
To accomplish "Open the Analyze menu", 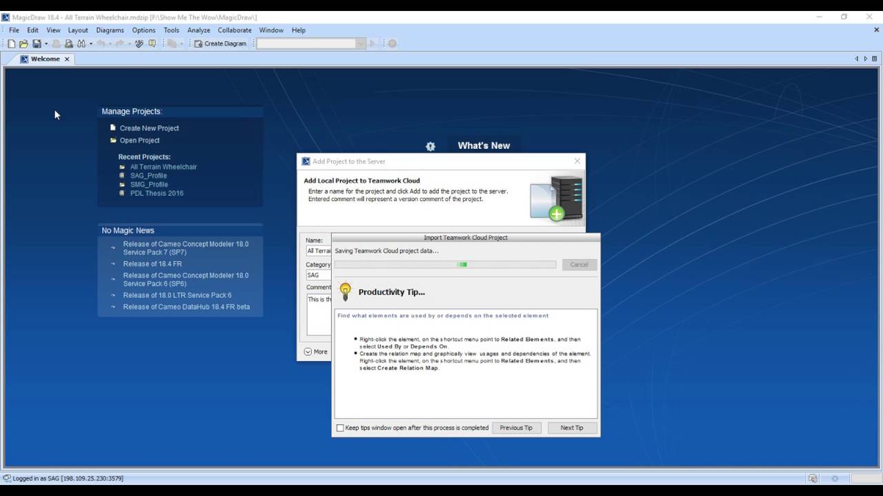I will 199,30.
